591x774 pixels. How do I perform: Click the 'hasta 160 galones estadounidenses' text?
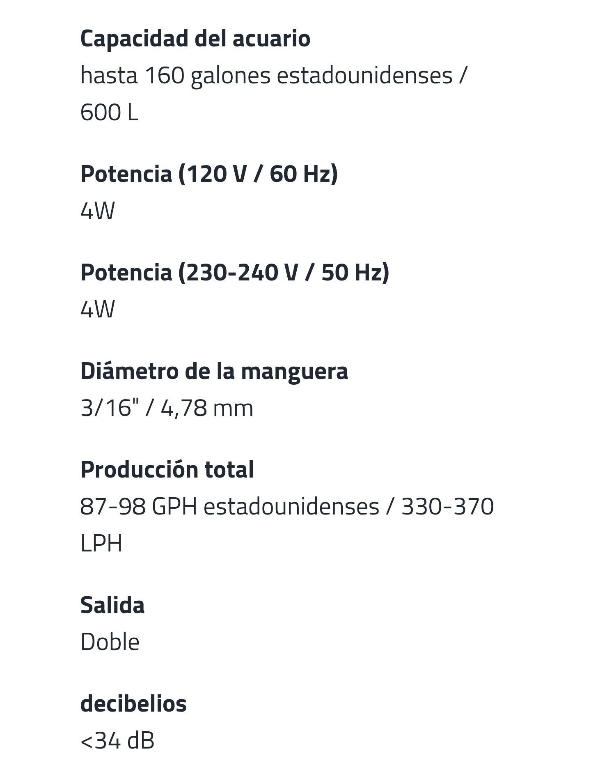coord(266,76)
